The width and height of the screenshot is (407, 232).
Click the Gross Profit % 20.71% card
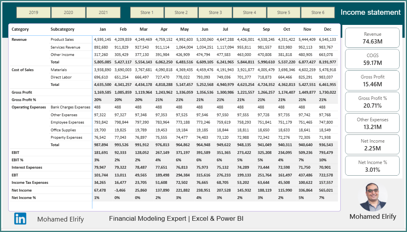point(372,102)
